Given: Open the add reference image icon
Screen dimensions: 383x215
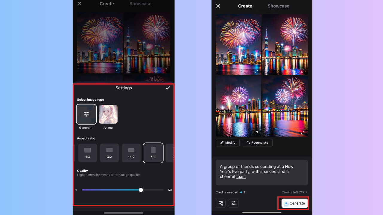Looking at the screenshot, I should [221, 203].
